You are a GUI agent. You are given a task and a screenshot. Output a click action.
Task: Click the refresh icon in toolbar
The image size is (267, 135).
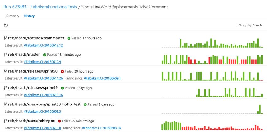(6, 25)
